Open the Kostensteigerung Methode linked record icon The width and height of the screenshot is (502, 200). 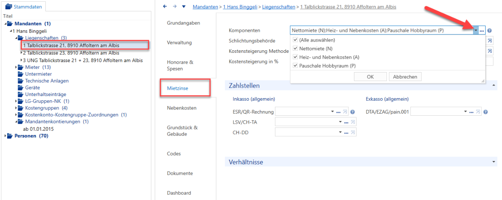(x=490, y=51)
